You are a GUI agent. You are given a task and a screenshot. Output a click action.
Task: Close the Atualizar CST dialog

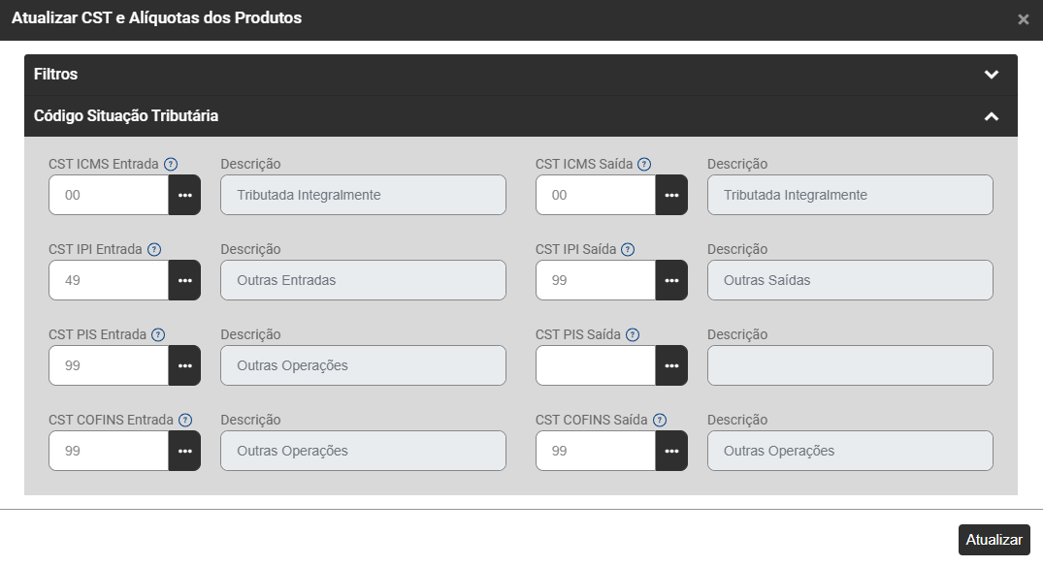pyautogui.click(x=1024, y=19)
